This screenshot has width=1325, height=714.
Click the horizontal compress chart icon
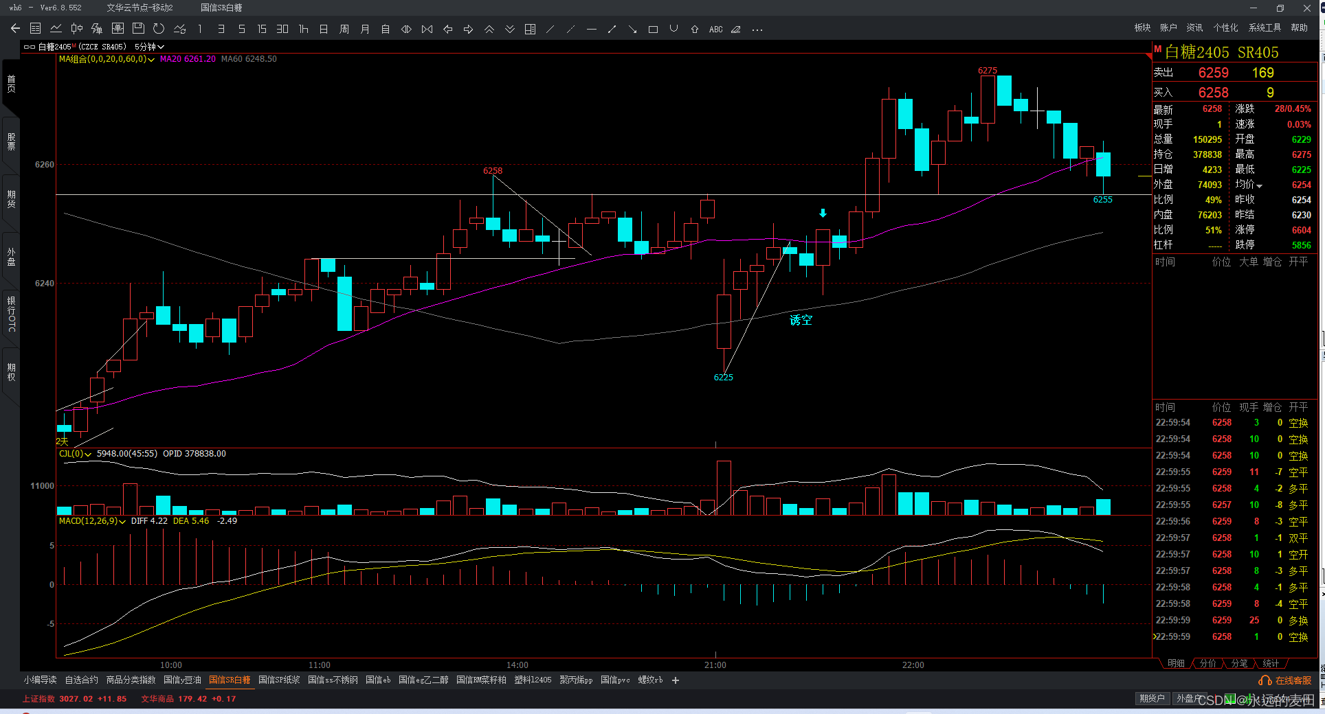(x=427, y=29)
